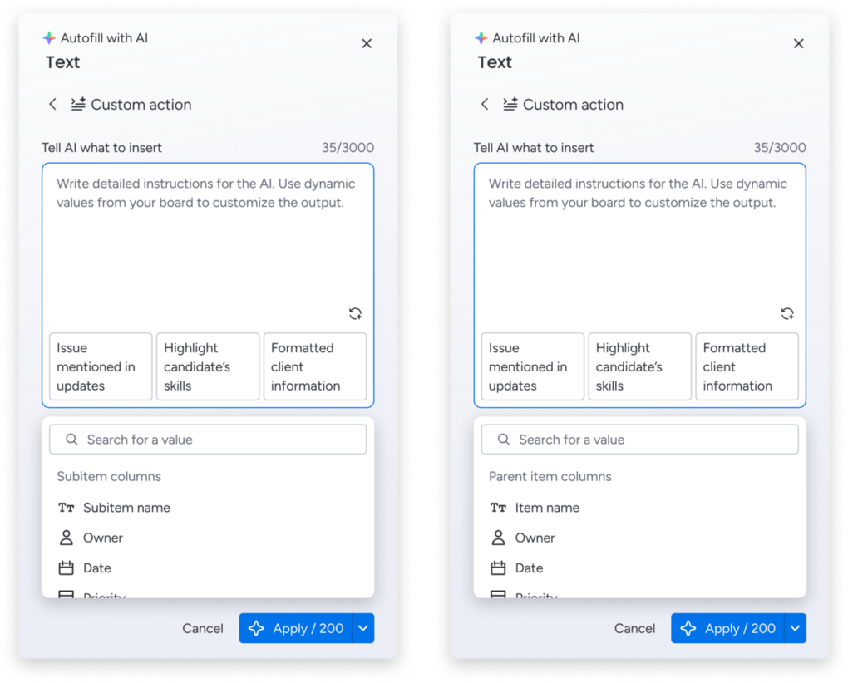Close the right Autofill with AI panel
This screenshot has width=848, height=683.
click(x=798, y=43)
